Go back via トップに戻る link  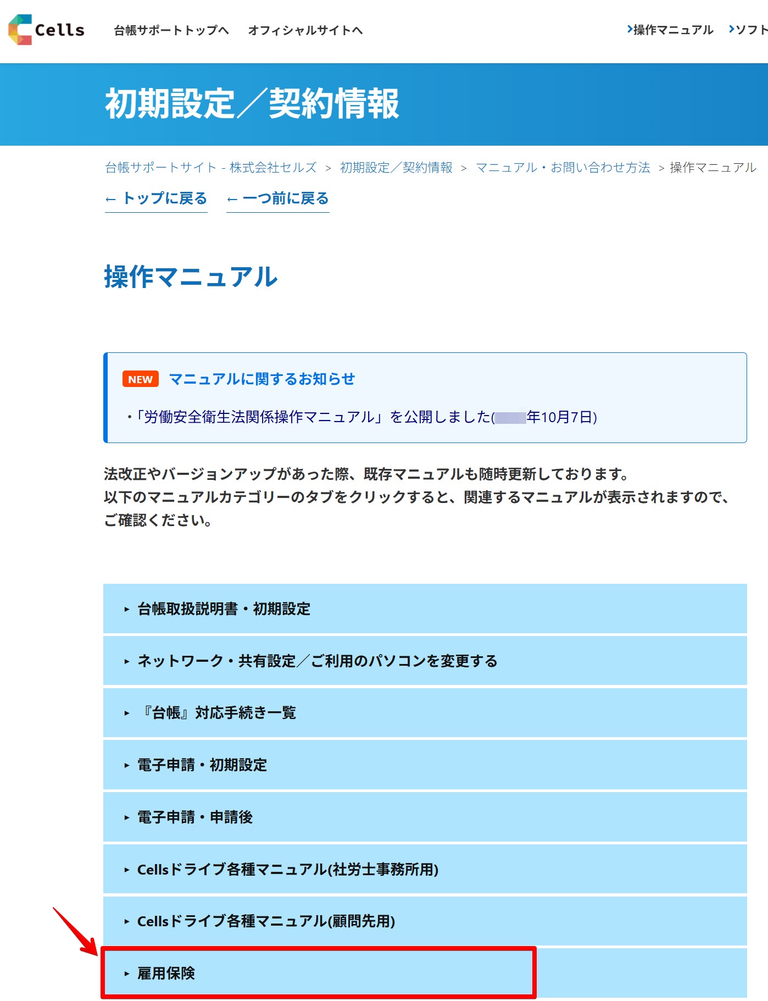click(x=156, y=198)
